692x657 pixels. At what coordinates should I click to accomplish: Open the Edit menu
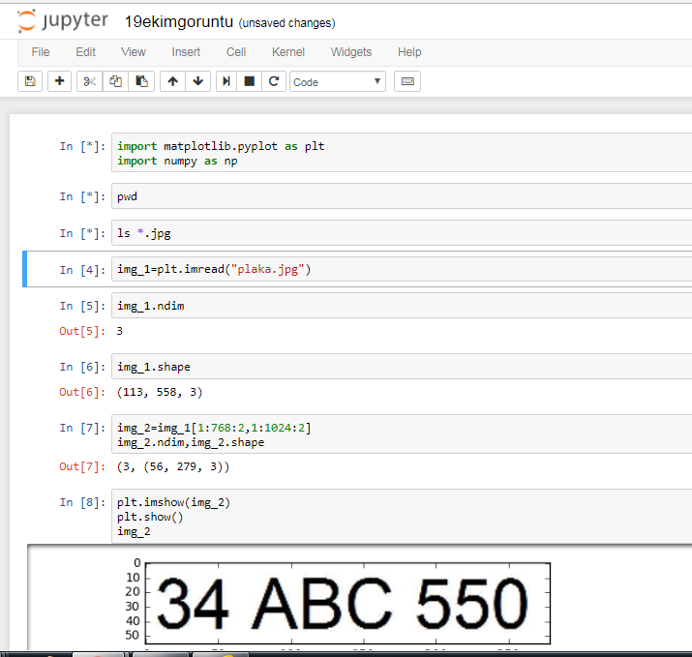[x=85, y=52]
